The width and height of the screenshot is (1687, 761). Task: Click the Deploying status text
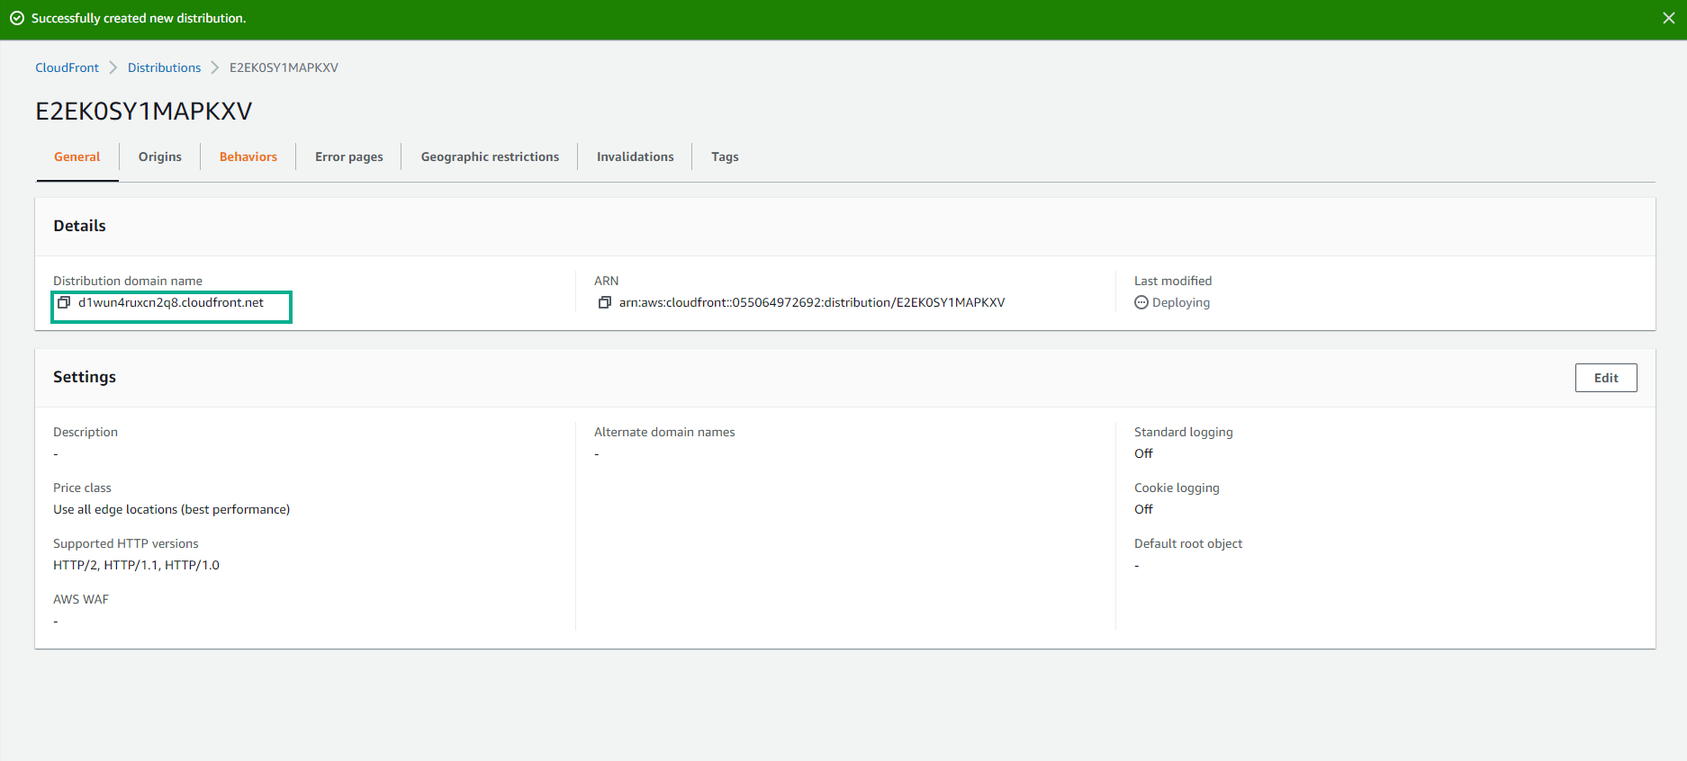click(x=1181, y=302)
